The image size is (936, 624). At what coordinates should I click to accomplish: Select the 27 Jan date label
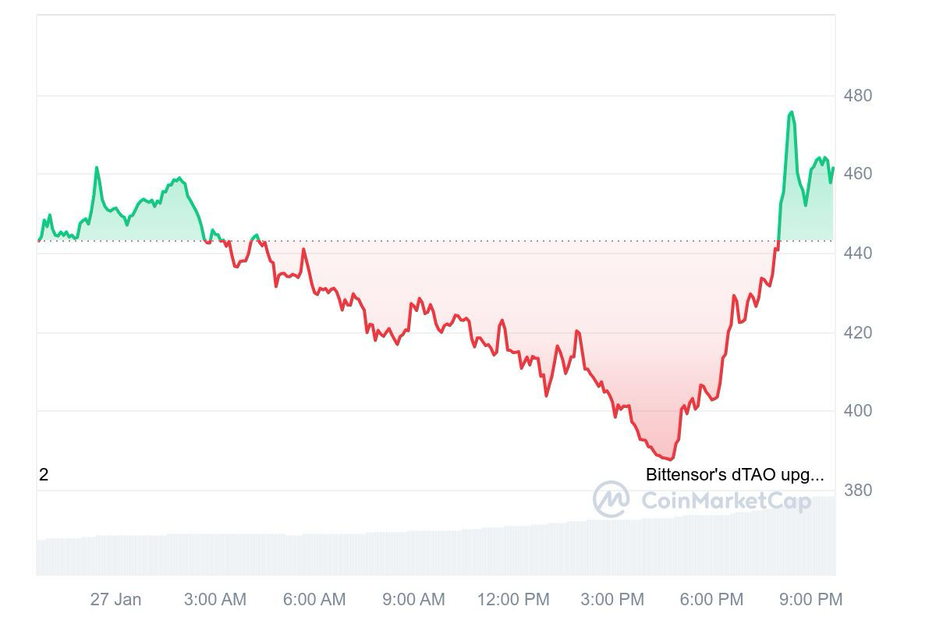pyautogui.click(x=116, y=600)
